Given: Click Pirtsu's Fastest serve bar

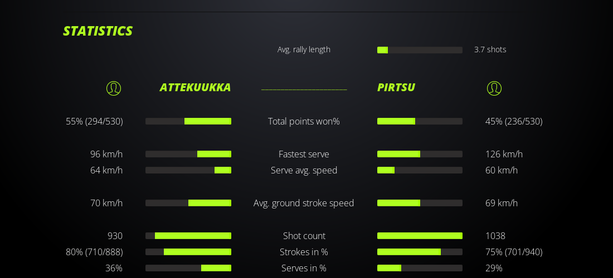Looking at the screenshot, I should tap(420, 154).
